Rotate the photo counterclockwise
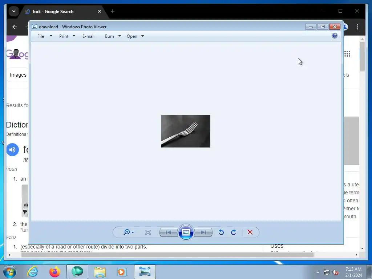The image size is (372, 279). point(221,232)
